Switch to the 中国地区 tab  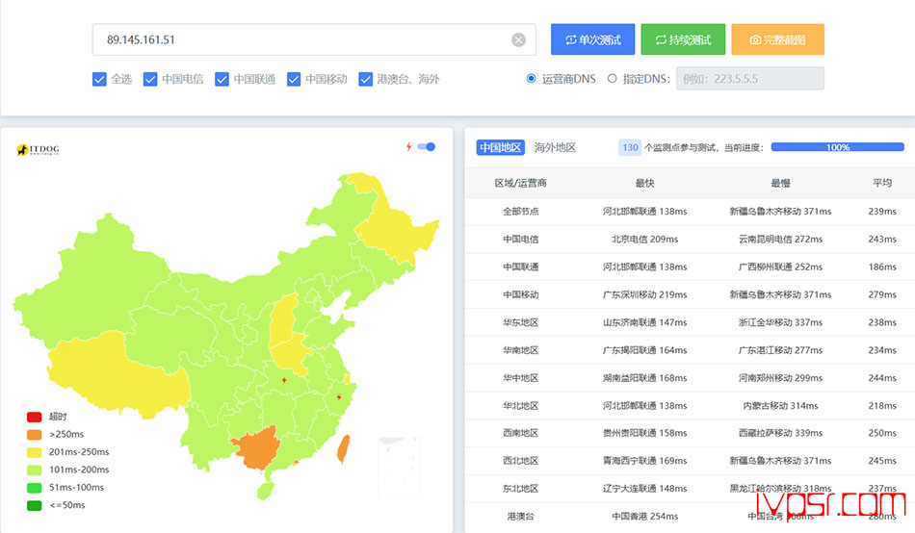[x=500, y=147]
